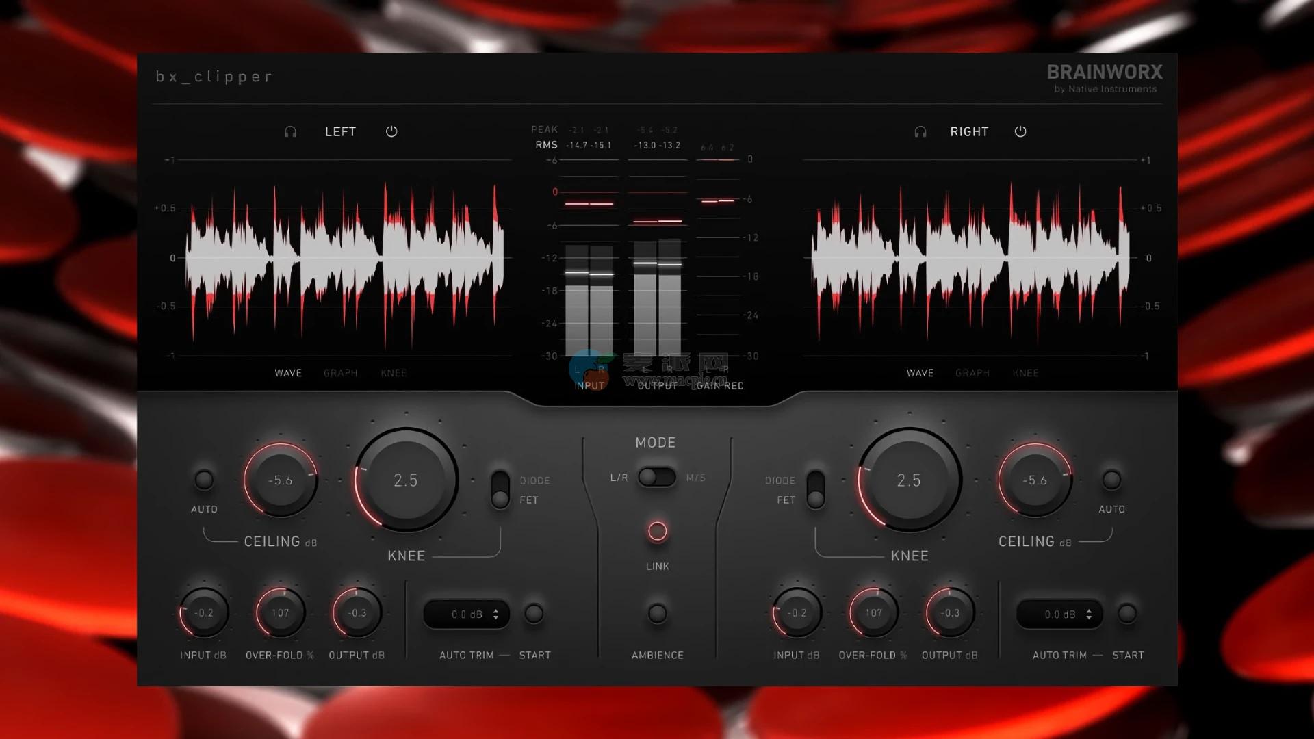Click the right CEILING dB knob
Screen dimensions: 1314x739
pos(1035,480)
